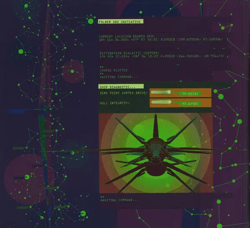This screenshot has width=250, height=228.
Task: Click the Hull Integrity chevron progress bar
Action: pyautogui.click(x=162, y=102)
